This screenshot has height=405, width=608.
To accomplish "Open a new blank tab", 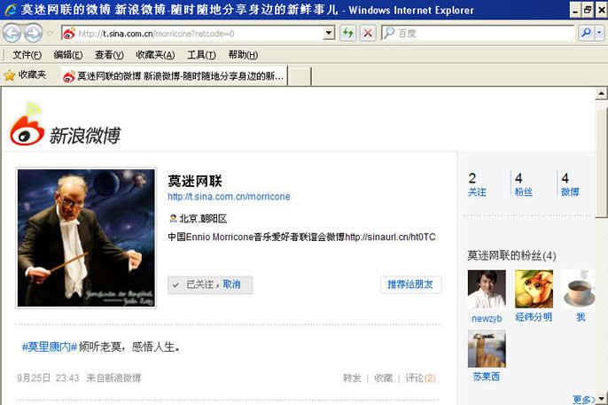I will click(x=300, y=76).
